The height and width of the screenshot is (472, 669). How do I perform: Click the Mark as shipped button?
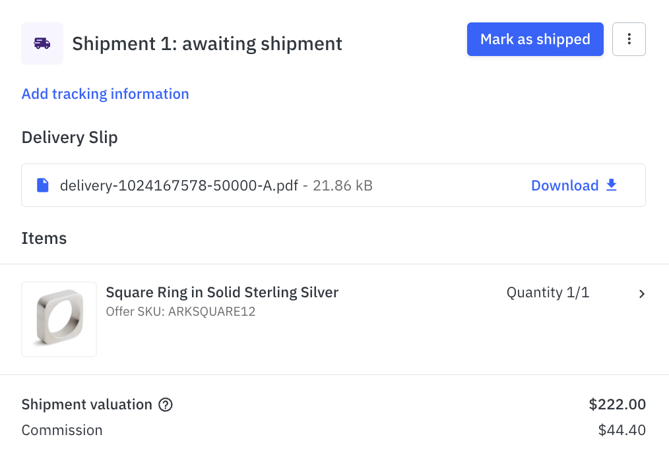[535, 40]
